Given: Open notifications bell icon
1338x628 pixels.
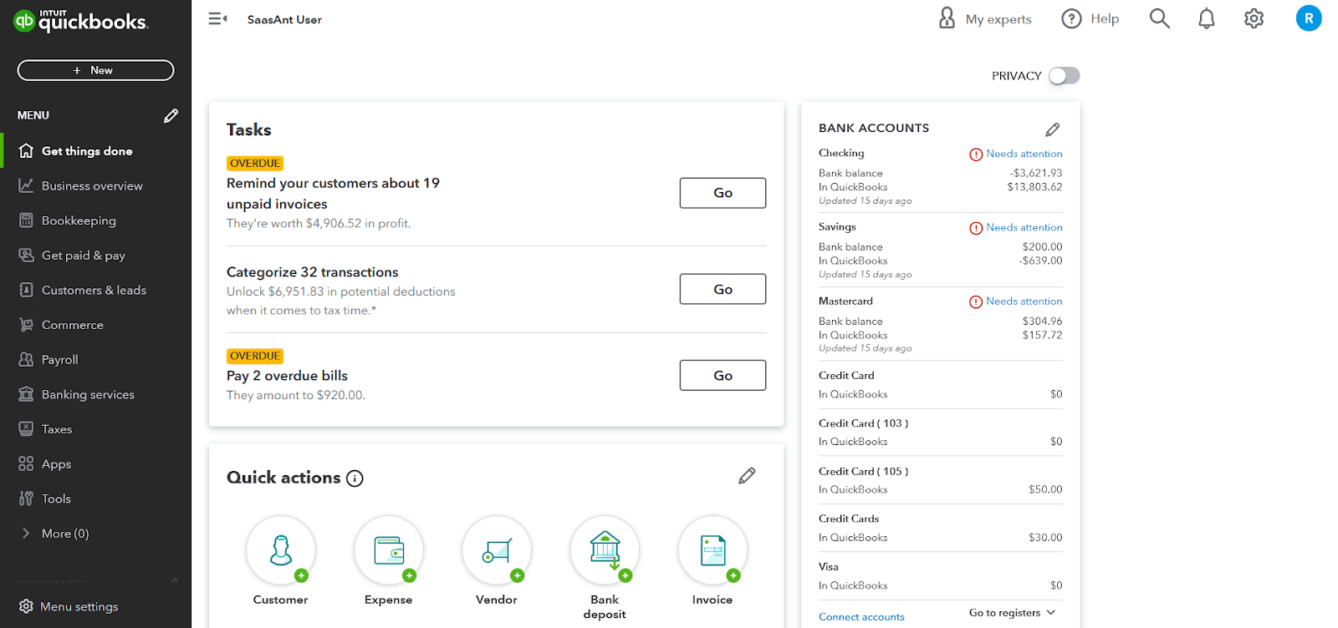Looking at the screenshot, I should tap(1206, 18).
